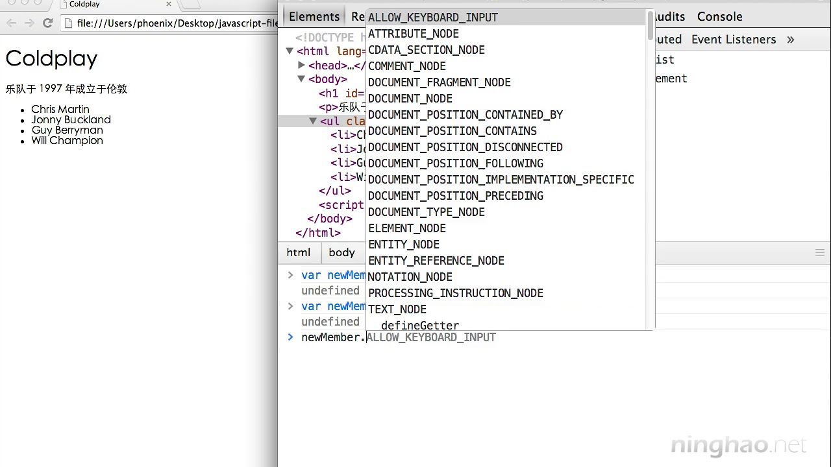
Task: Choose DOCUMENT_POSITION_PRECEDING suggestion
Action: click(506, 196)
